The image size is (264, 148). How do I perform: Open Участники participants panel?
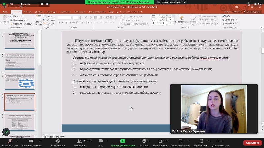pyautogui.click(x=80, y=143)
